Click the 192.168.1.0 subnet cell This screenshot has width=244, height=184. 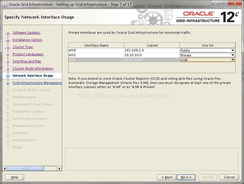point(152,50)
